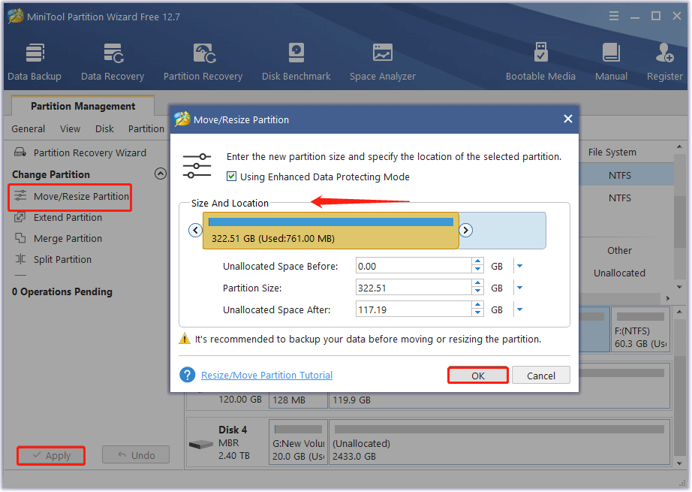Close the Move/Resize Partition dialog
This screenshot has height=492, width=692.
[568, 119]
